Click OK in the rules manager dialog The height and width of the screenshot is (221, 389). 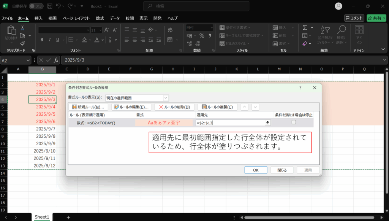tap(256, 170)
